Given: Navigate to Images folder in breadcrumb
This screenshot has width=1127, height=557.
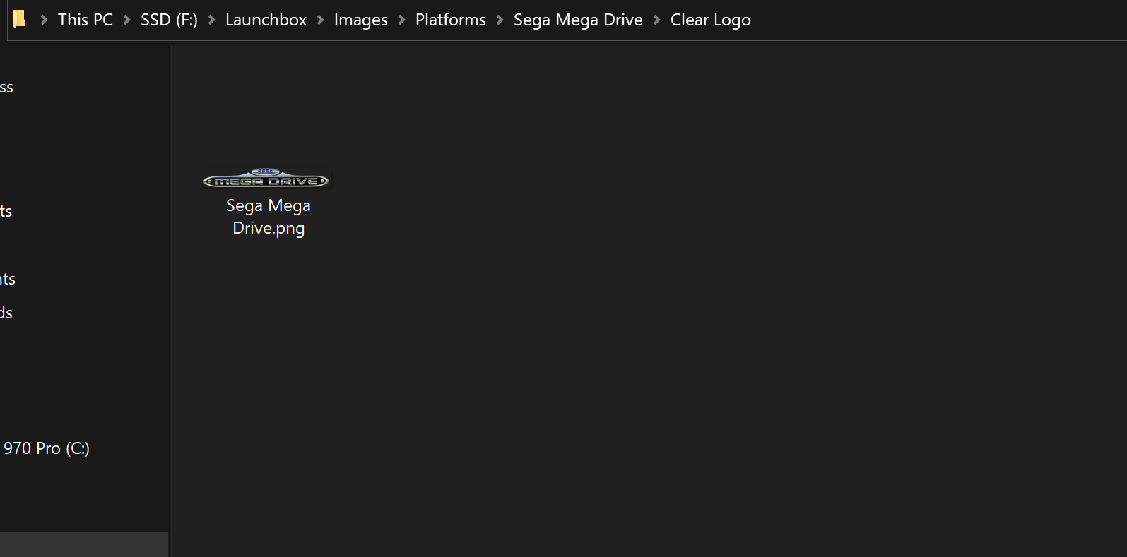Looking at the screenshot, I should 361,20.
